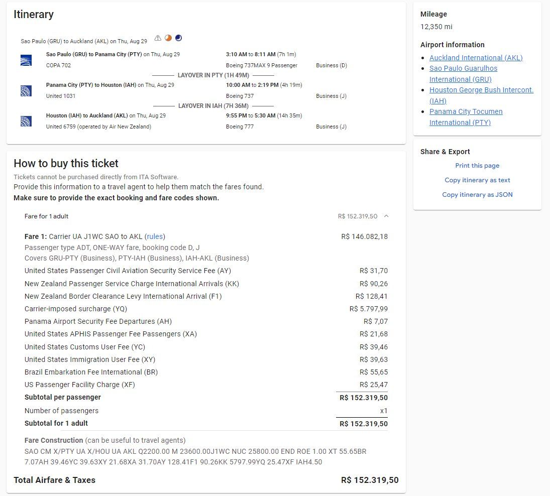Click the blue overnight moon icon
Viewport: 550px width, 496px height.
pos(178,38)
